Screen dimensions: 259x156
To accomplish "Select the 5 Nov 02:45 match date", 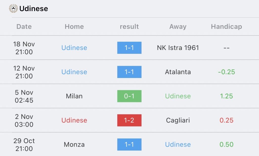I will (x=24, y=96).
